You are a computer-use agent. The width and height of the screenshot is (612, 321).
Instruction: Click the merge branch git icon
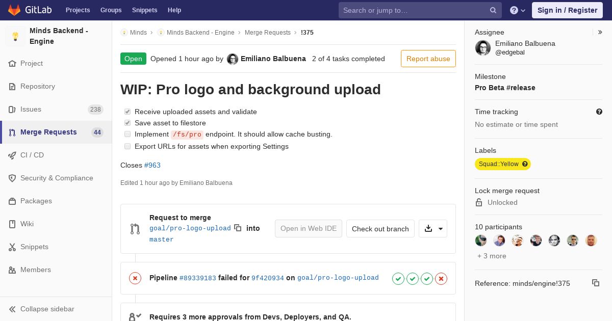[x=135, y=229]
